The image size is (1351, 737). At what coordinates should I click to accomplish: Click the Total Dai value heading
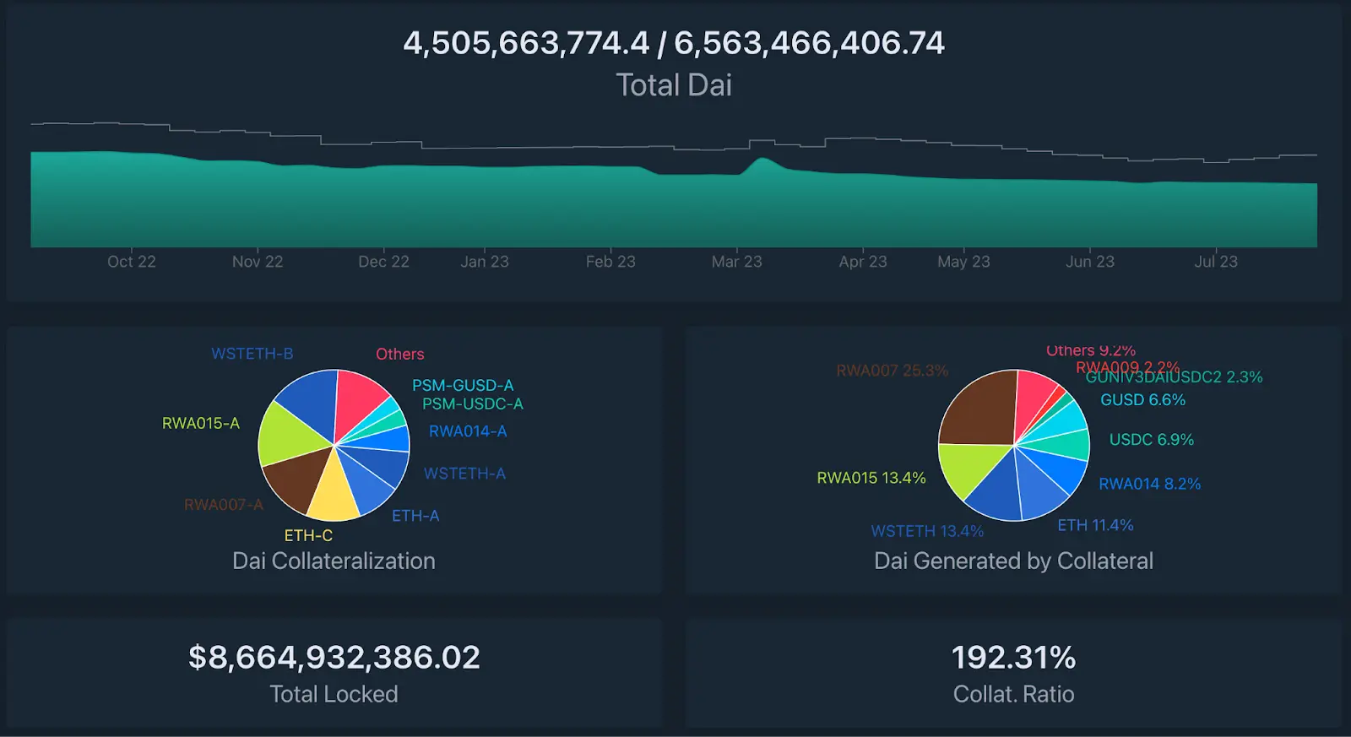pos(674,43)
